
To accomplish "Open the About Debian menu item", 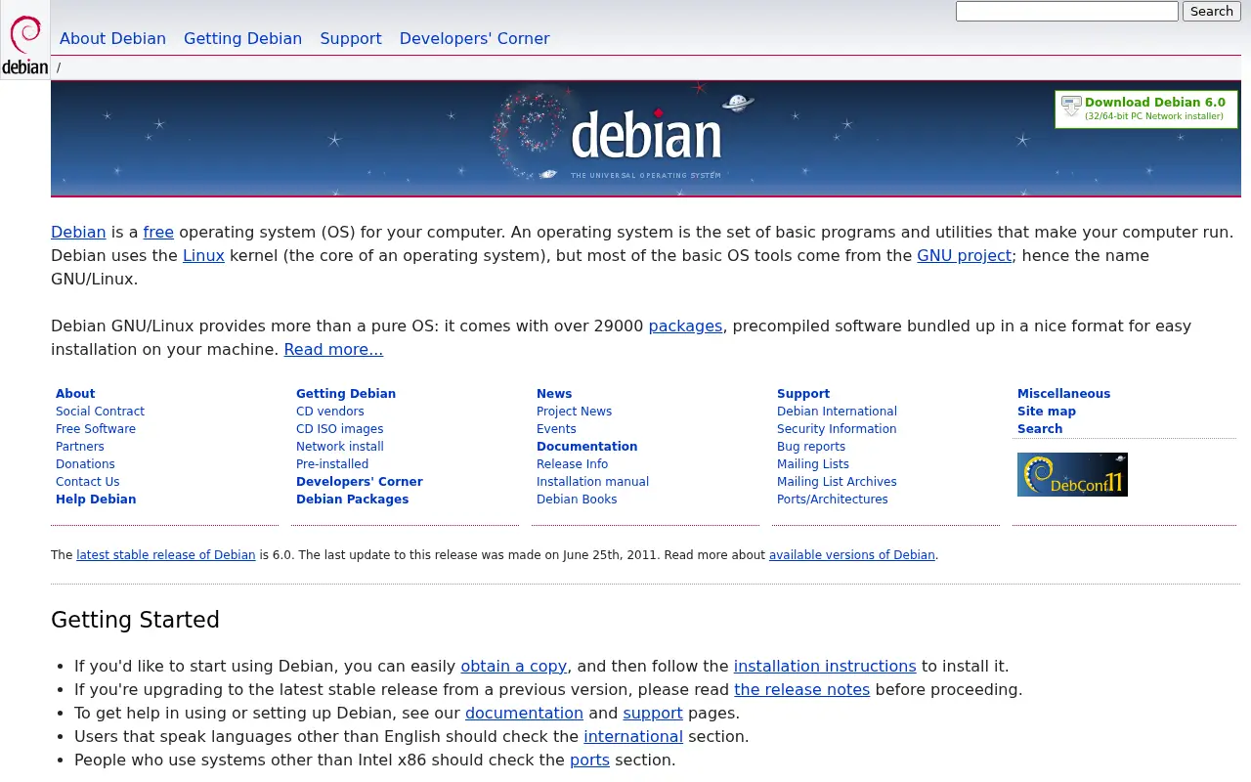I will 112,39.
